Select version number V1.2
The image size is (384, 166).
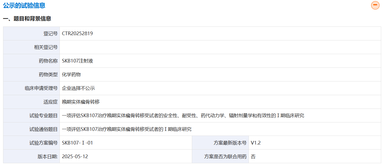(x=256, y=143)
